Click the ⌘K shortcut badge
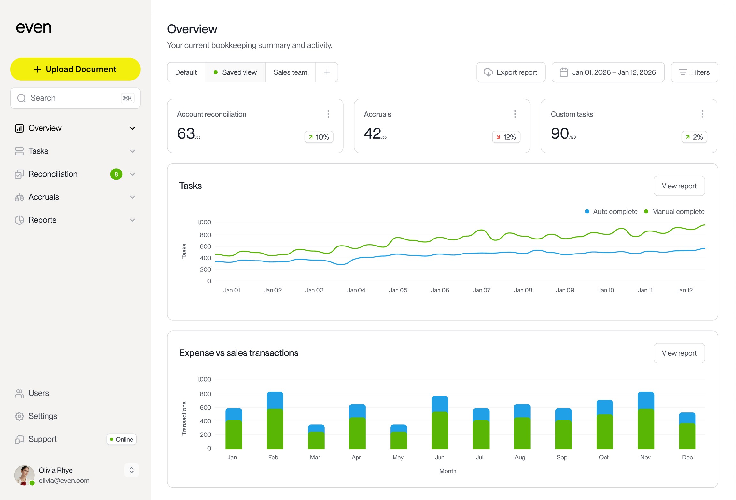This screenshot has height=500, width=736. (127, 98)
